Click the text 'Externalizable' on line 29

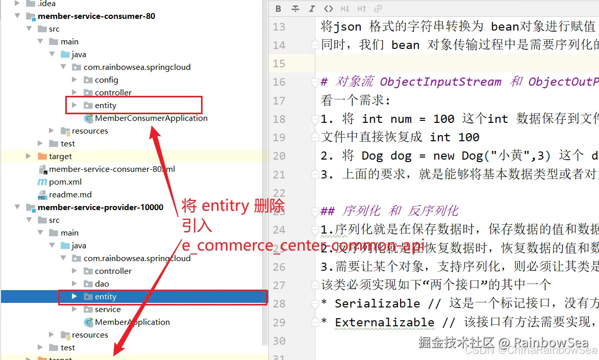(x=385, y=322)
